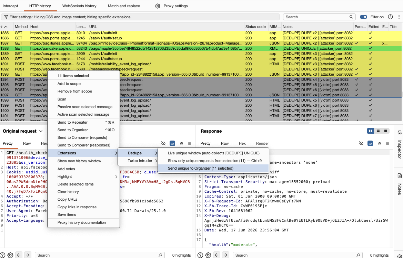The image size is (403, 258).
Task: Expand the Original request dropdown
Action: coord(41,131)
